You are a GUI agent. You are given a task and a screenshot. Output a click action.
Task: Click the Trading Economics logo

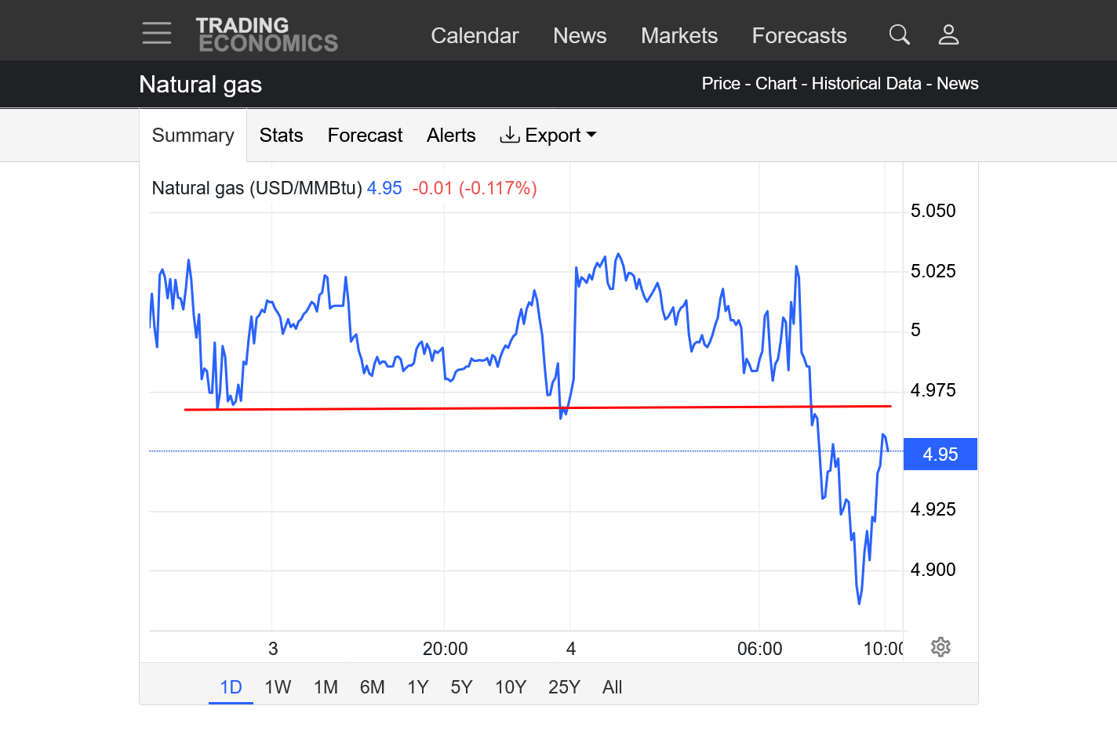tap(266, 35)
